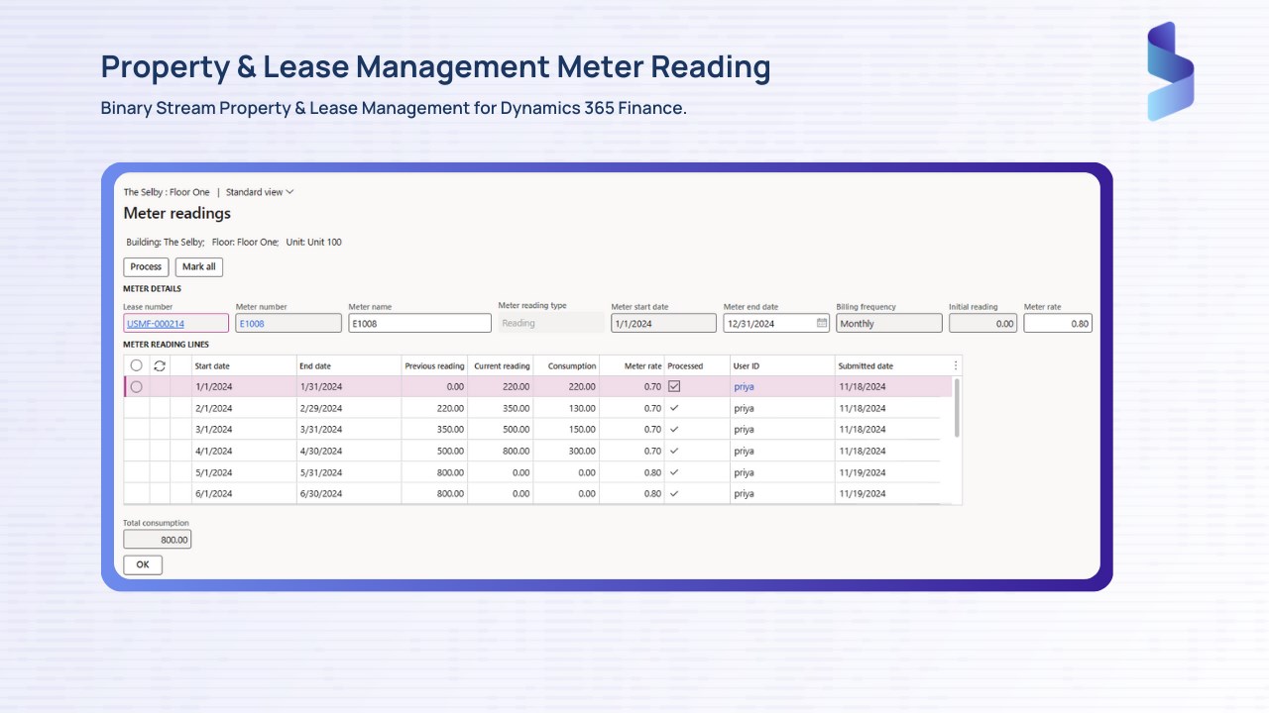Click the OK button
The width and height of the screenshot is (1269, 713).
point(143,564)
